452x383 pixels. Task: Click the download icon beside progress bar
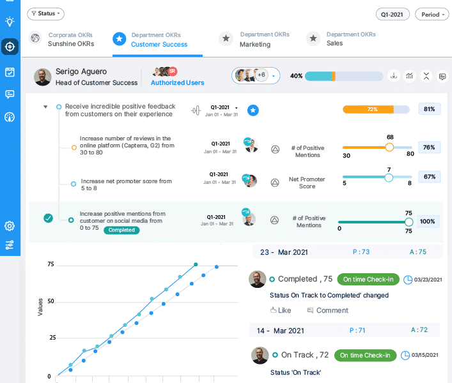point(394,77)
